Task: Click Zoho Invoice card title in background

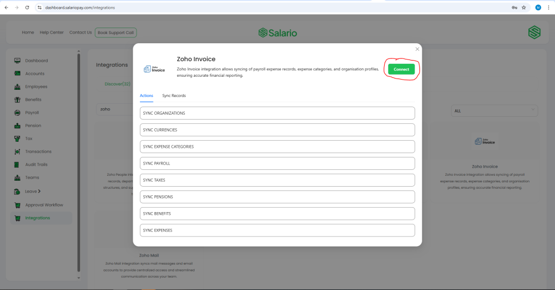Action: [x=485, y=166]
